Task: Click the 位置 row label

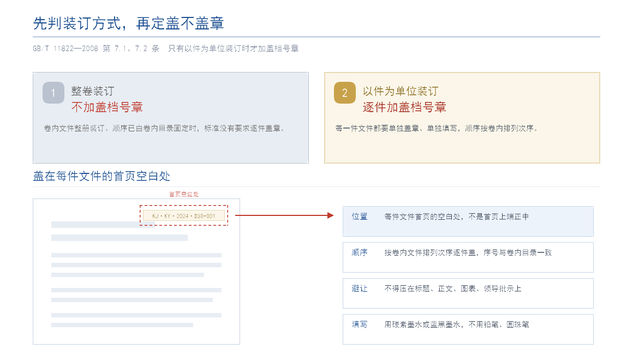Action: (359, 216)
